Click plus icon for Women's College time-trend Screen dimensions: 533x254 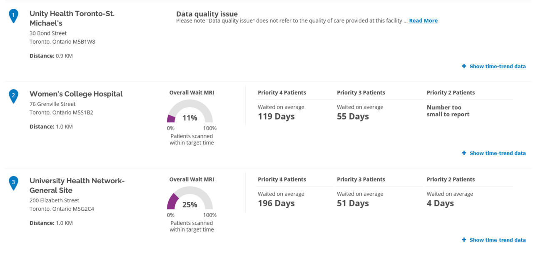(x=464, y=153)
